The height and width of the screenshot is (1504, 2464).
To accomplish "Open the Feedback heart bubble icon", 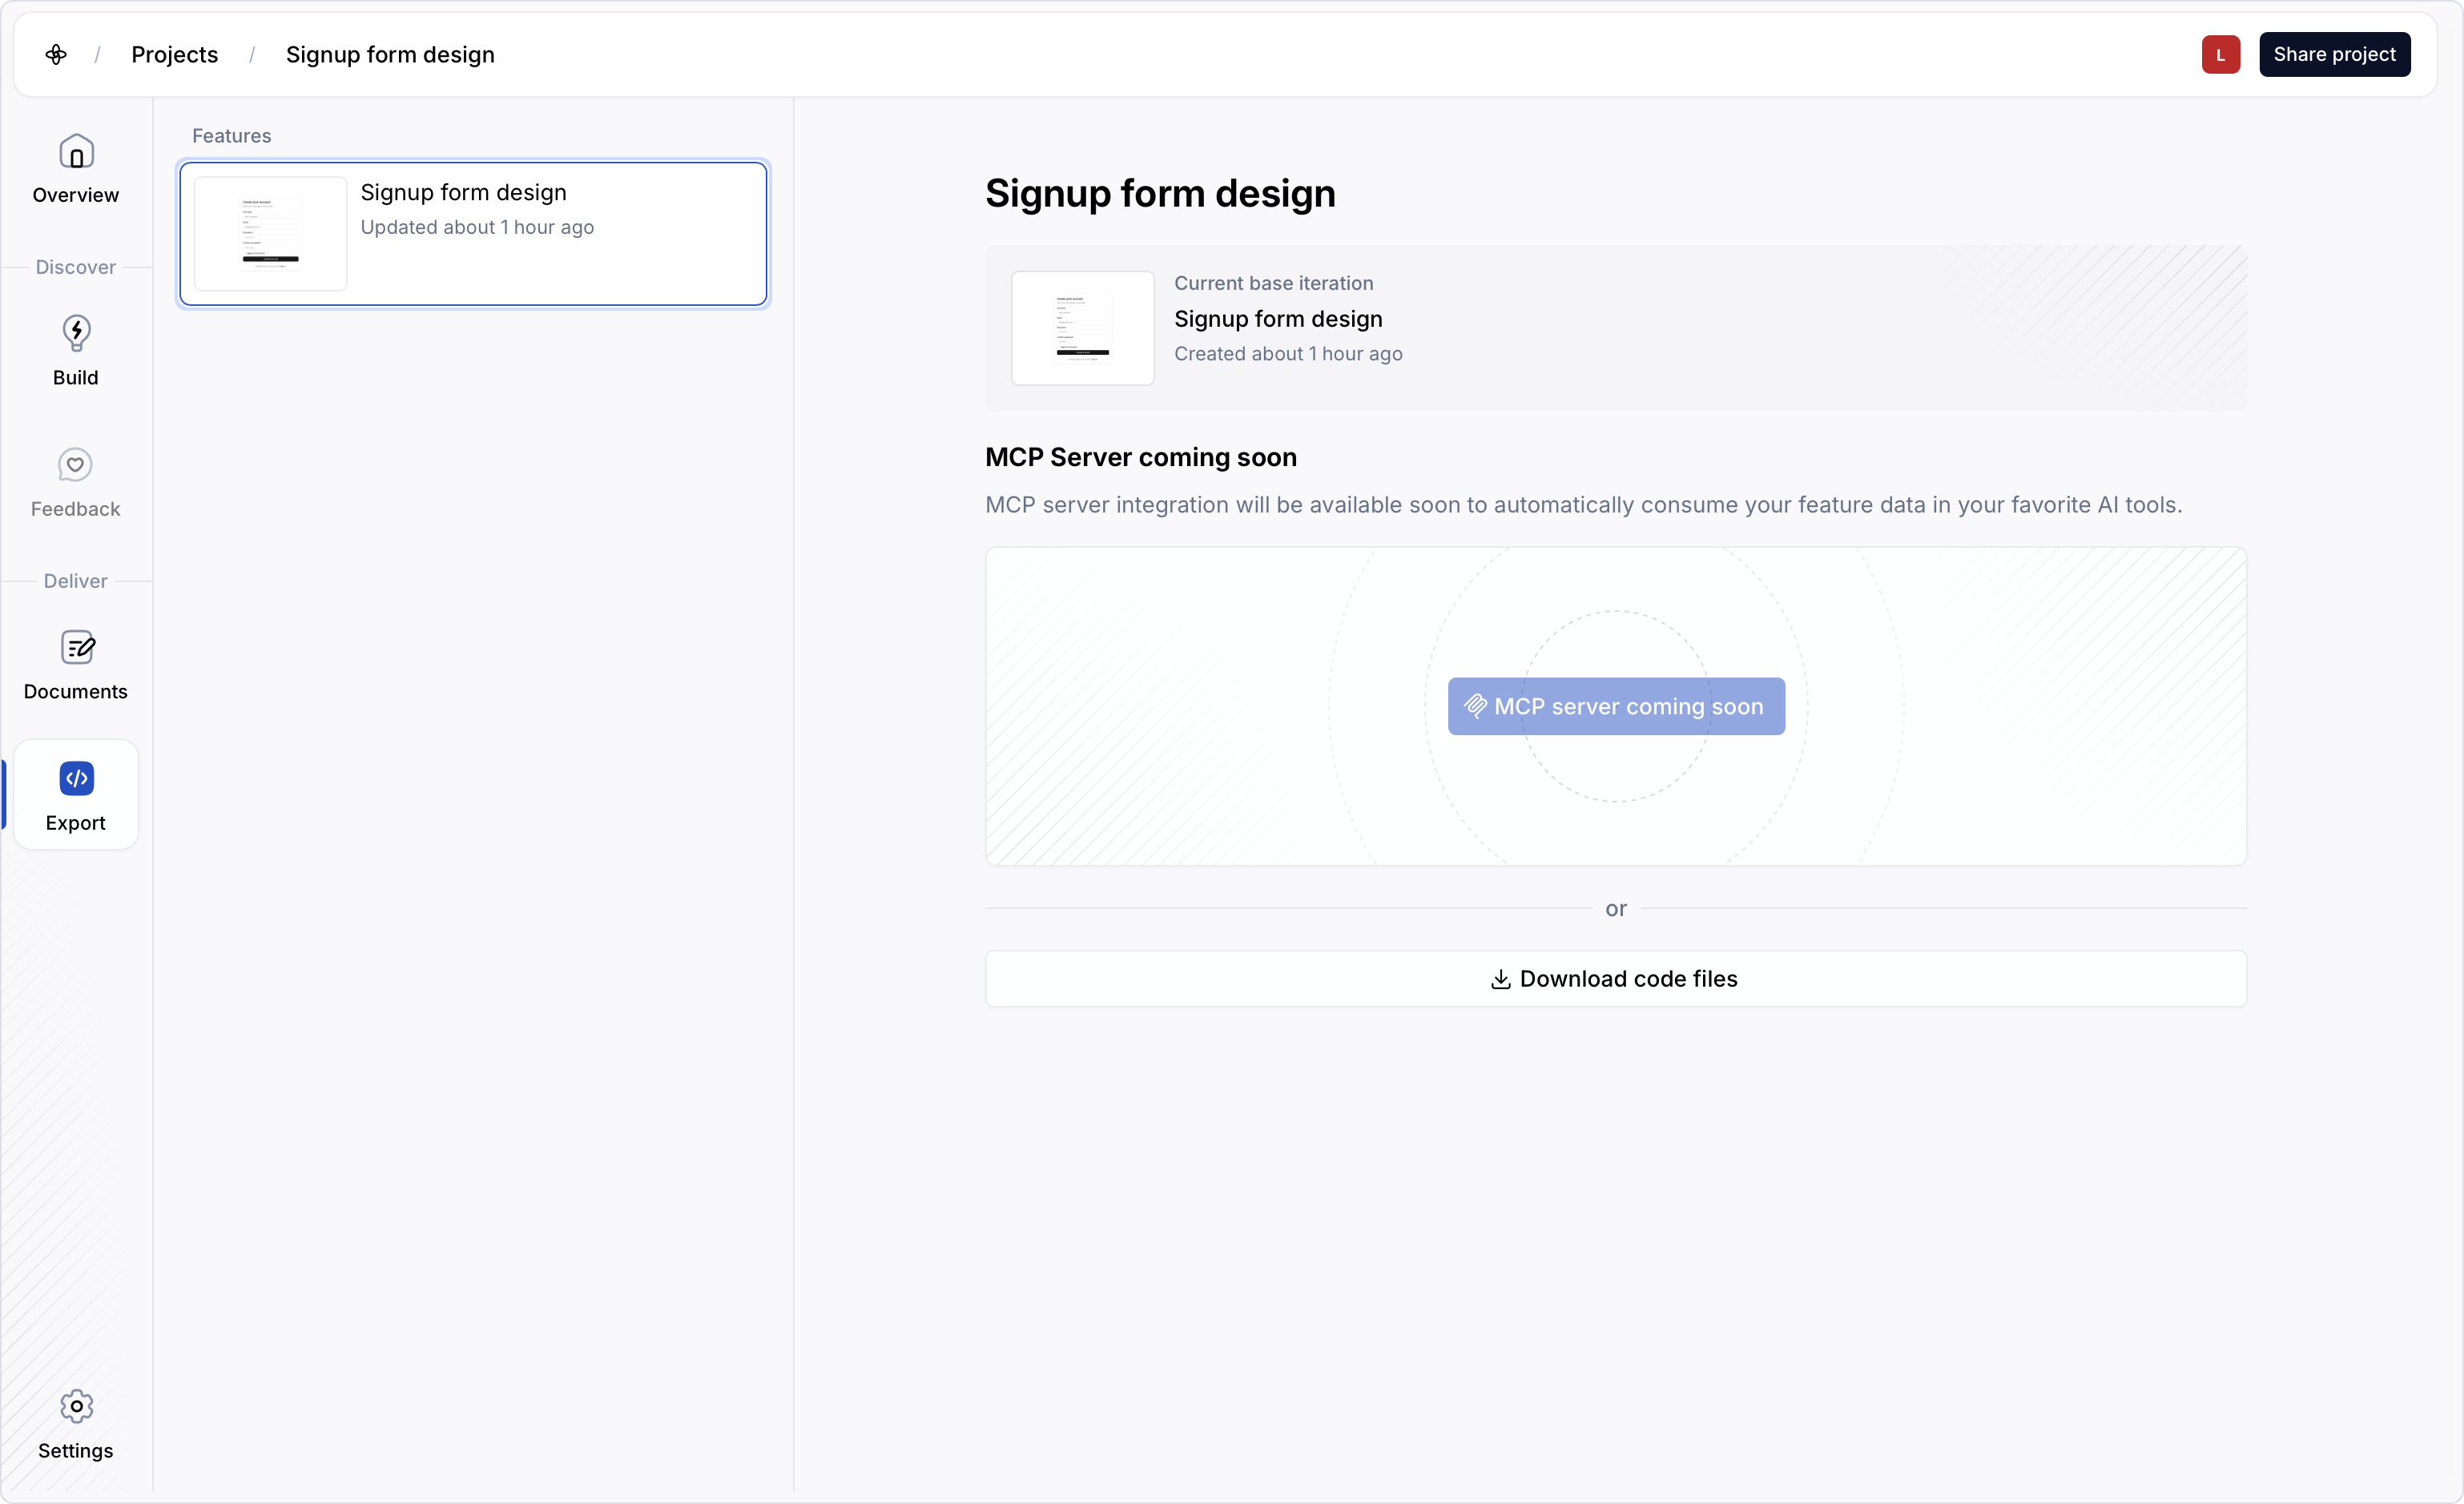I will 75,465.
